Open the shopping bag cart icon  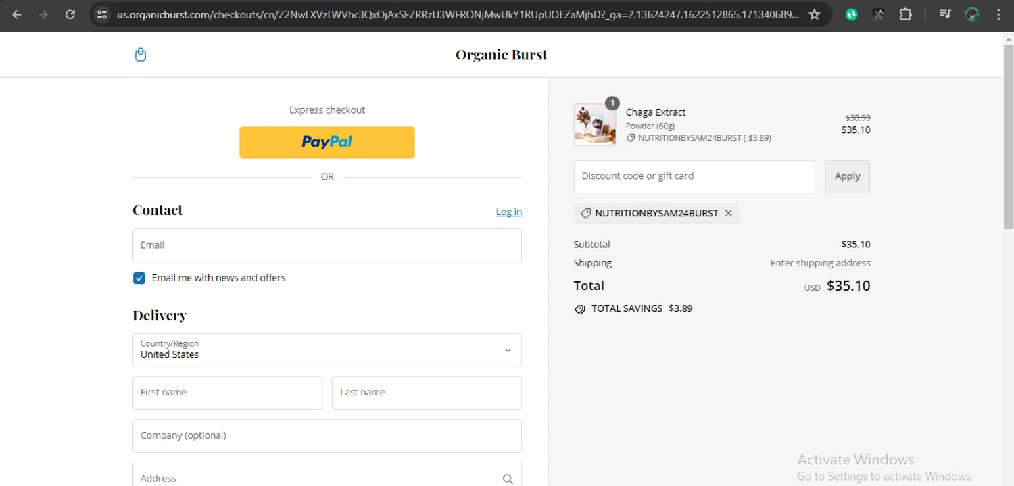(141, 55)
